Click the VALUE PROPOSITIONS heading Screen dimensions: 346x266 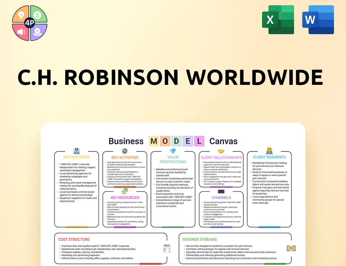[173, 159]
